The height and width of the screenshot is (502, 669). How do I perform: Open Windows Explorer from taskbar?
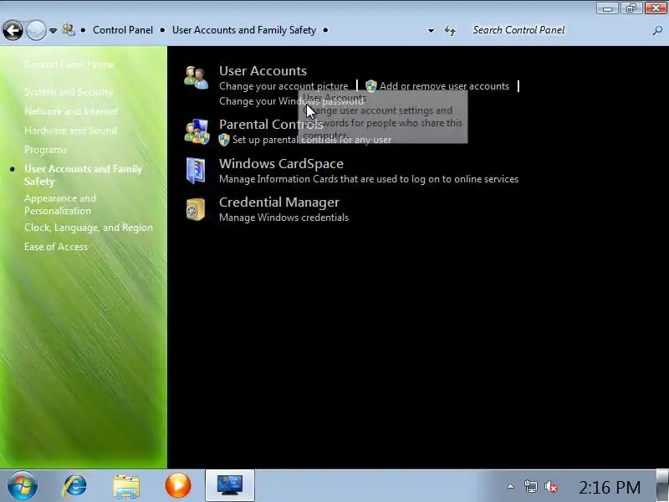pyautogui.click(x=126, y=486)
